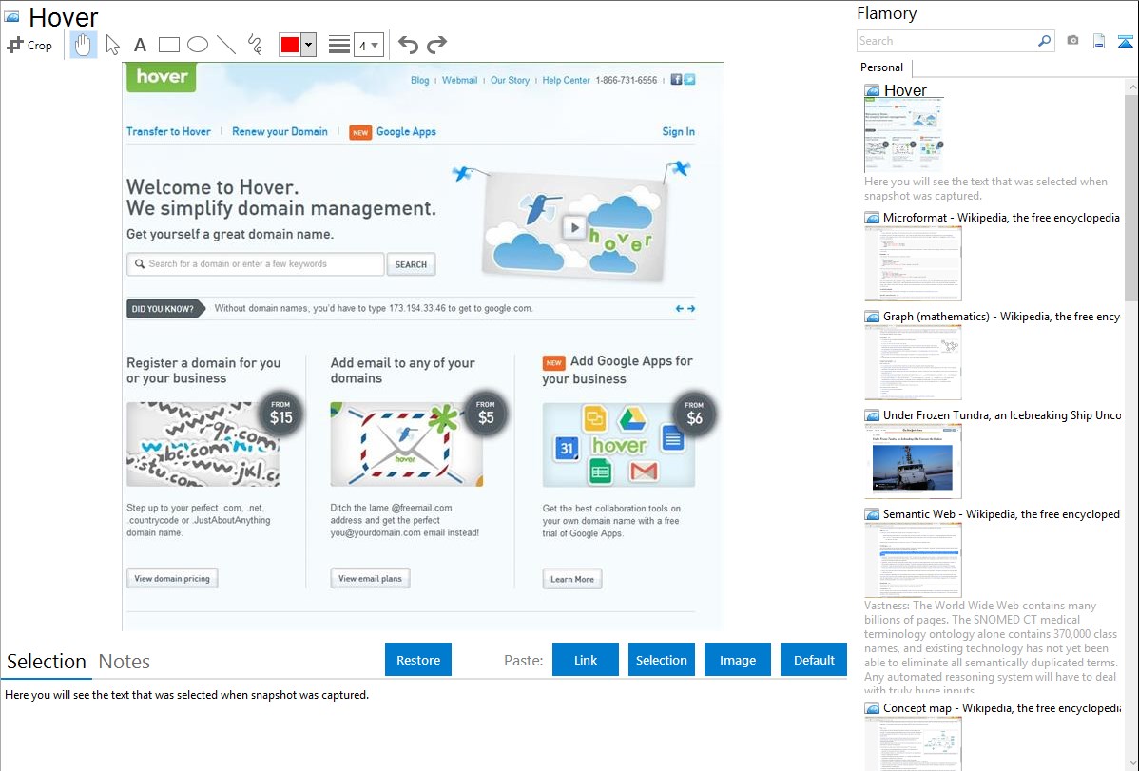Click the title "Under Frozen Tundra, an Icebreaking Ship Unco"

coord(1002,414)
